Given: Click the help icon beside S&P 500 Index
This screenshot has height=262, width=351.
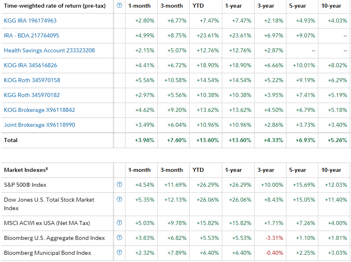Looking at the screenshot, I should click(x=119, y=185).
